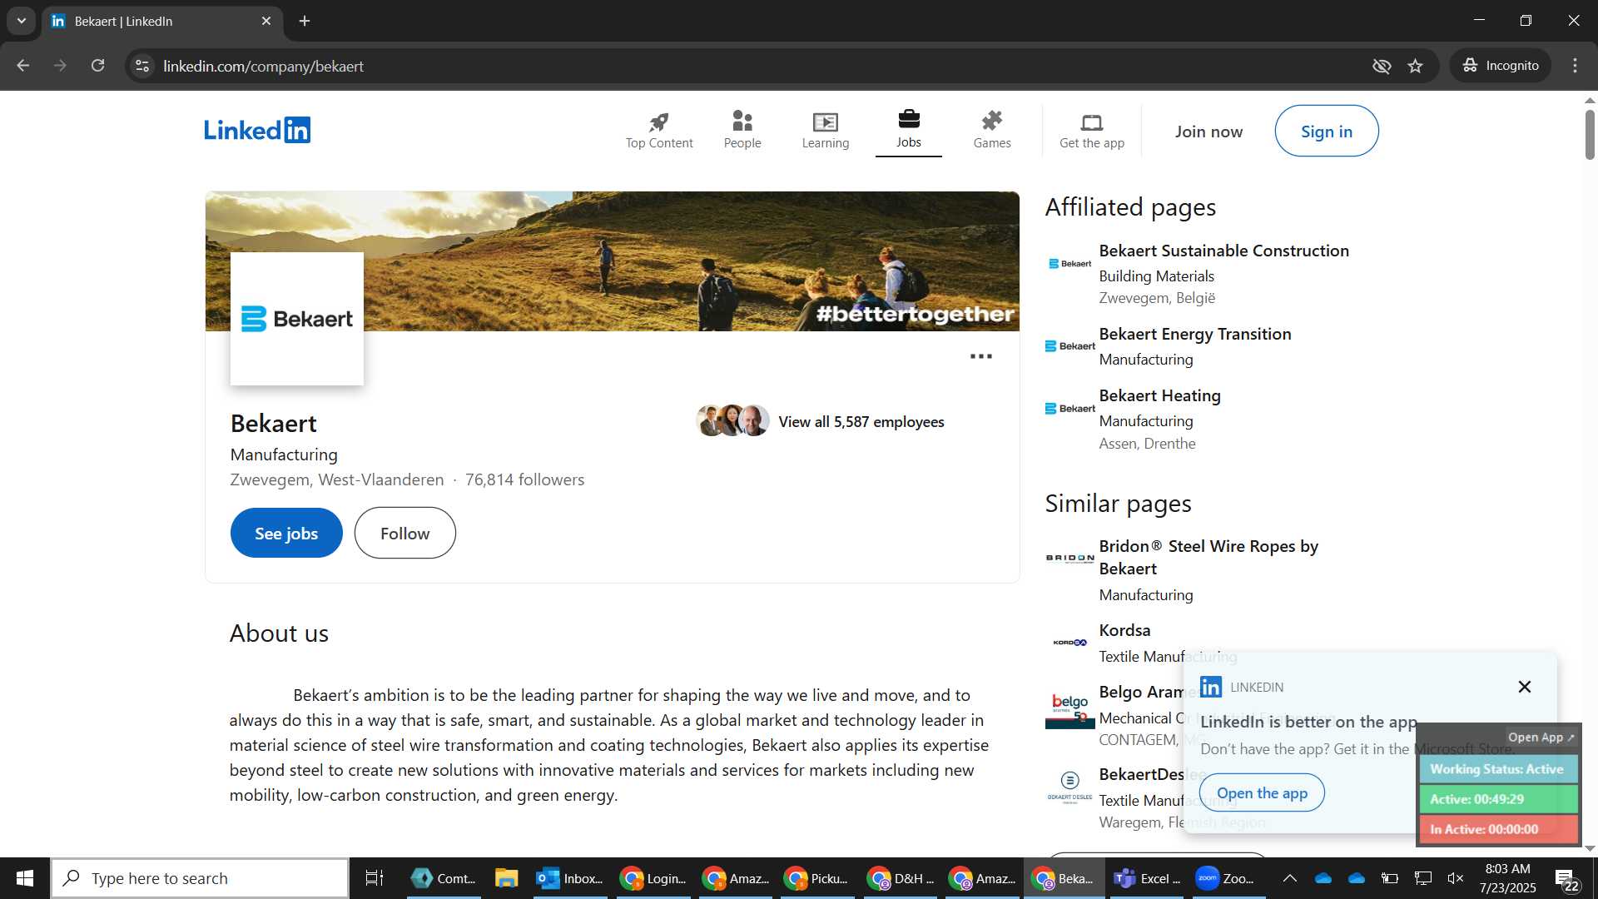The width and height of the screenshot is (1598, 899).
Task: Click Bekaert Energy Transition logo thumbnail
Action: [1070, 346]
